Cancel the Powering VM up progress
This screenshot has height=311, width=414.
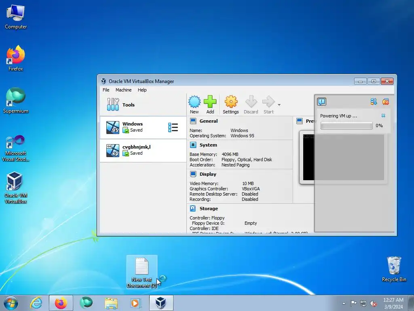(x=383, y=115)
